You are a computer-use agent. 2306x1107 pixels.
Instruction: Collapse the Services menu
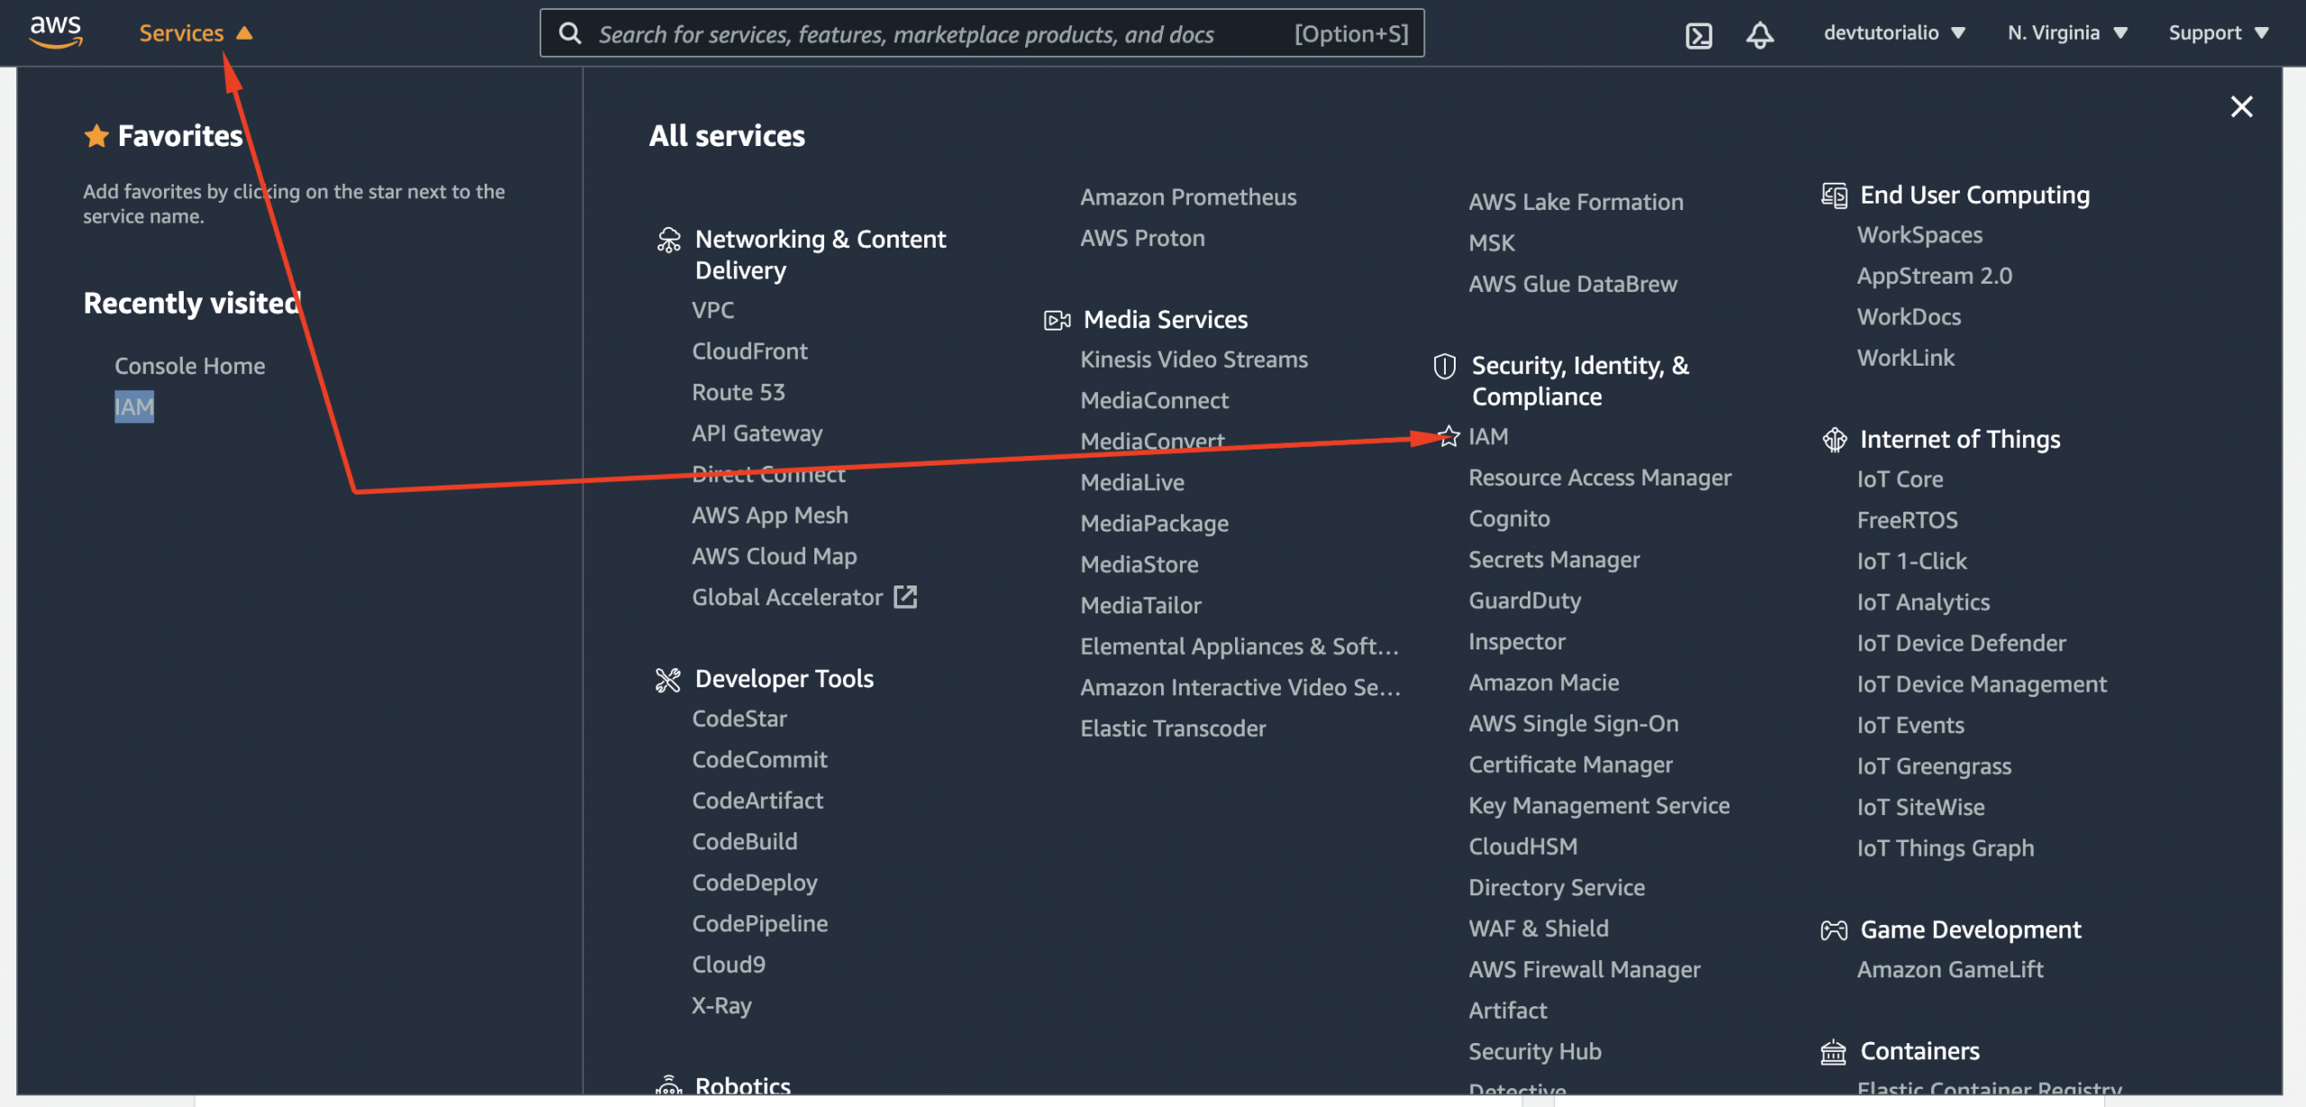[195, 33]
